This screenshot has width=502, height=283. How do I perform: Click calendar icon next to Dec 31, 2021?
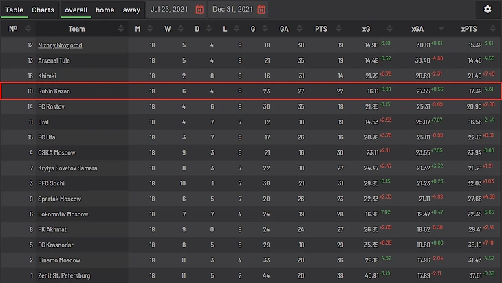pos(261,10)
